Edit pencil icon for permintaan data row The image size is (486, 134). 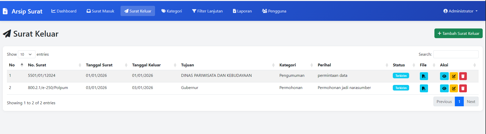point(454,76)
